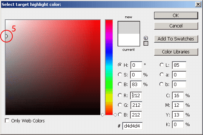Click the web-safe color cube warning icon

click(x=146, y=38)
